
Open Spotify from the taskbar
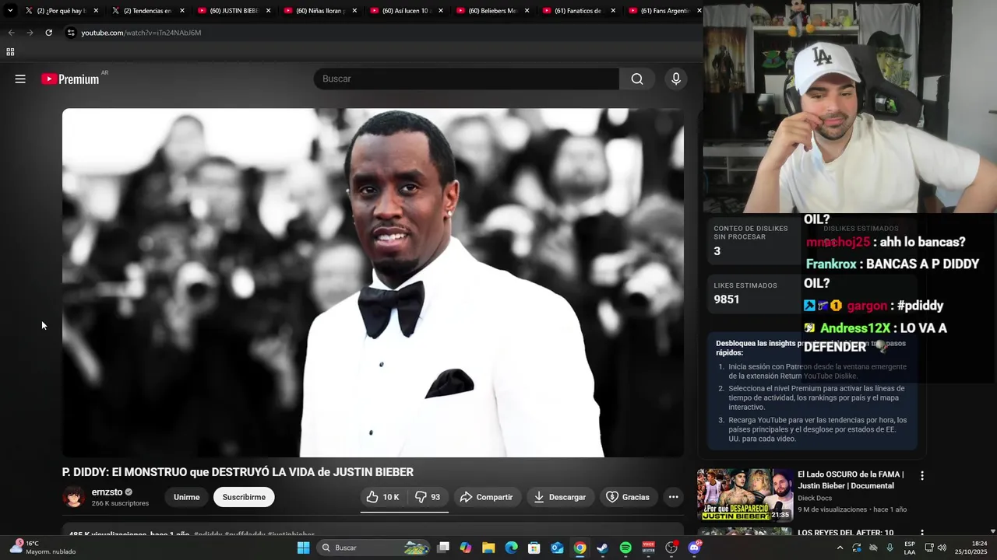[x=625, y=548]
